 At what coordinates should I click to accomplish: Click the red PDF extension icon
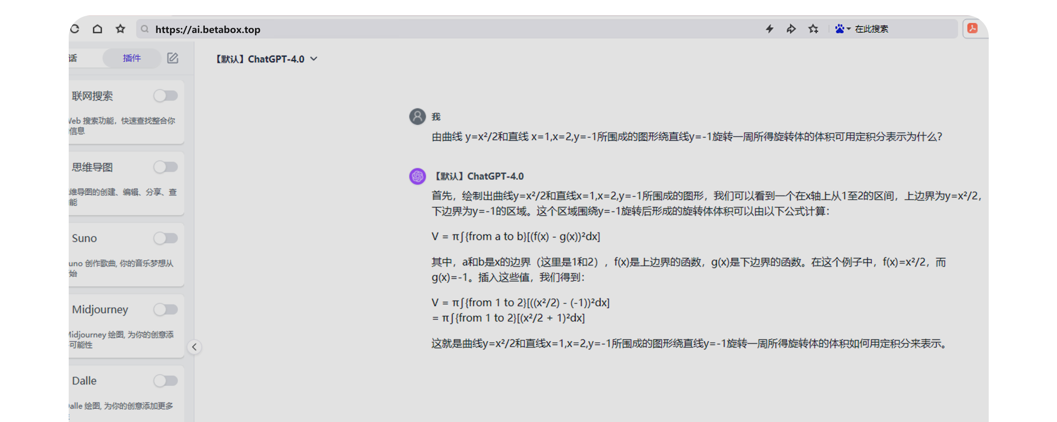(972, 29)
